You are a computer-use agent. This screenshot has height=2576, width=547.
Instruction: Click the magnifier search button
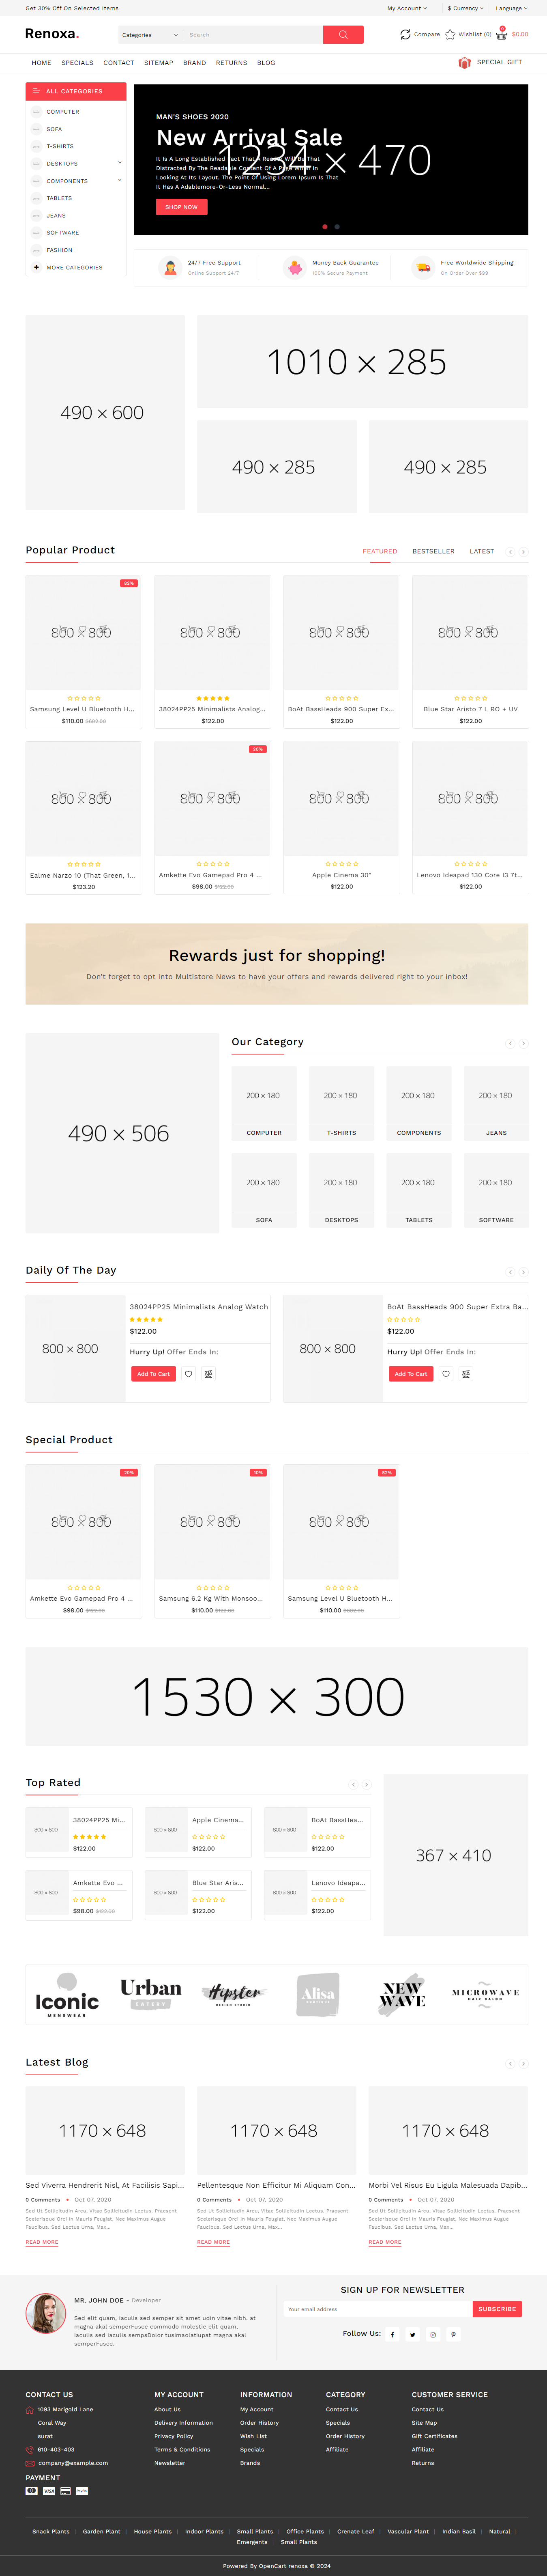tap(343, 35)
